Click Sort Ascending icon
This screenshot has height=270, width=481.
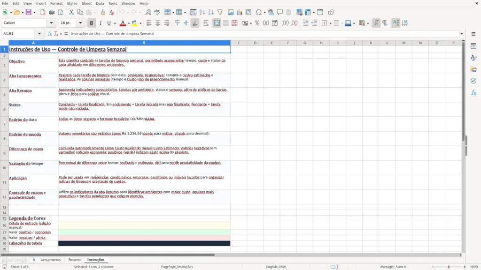[x=202, y=12]
